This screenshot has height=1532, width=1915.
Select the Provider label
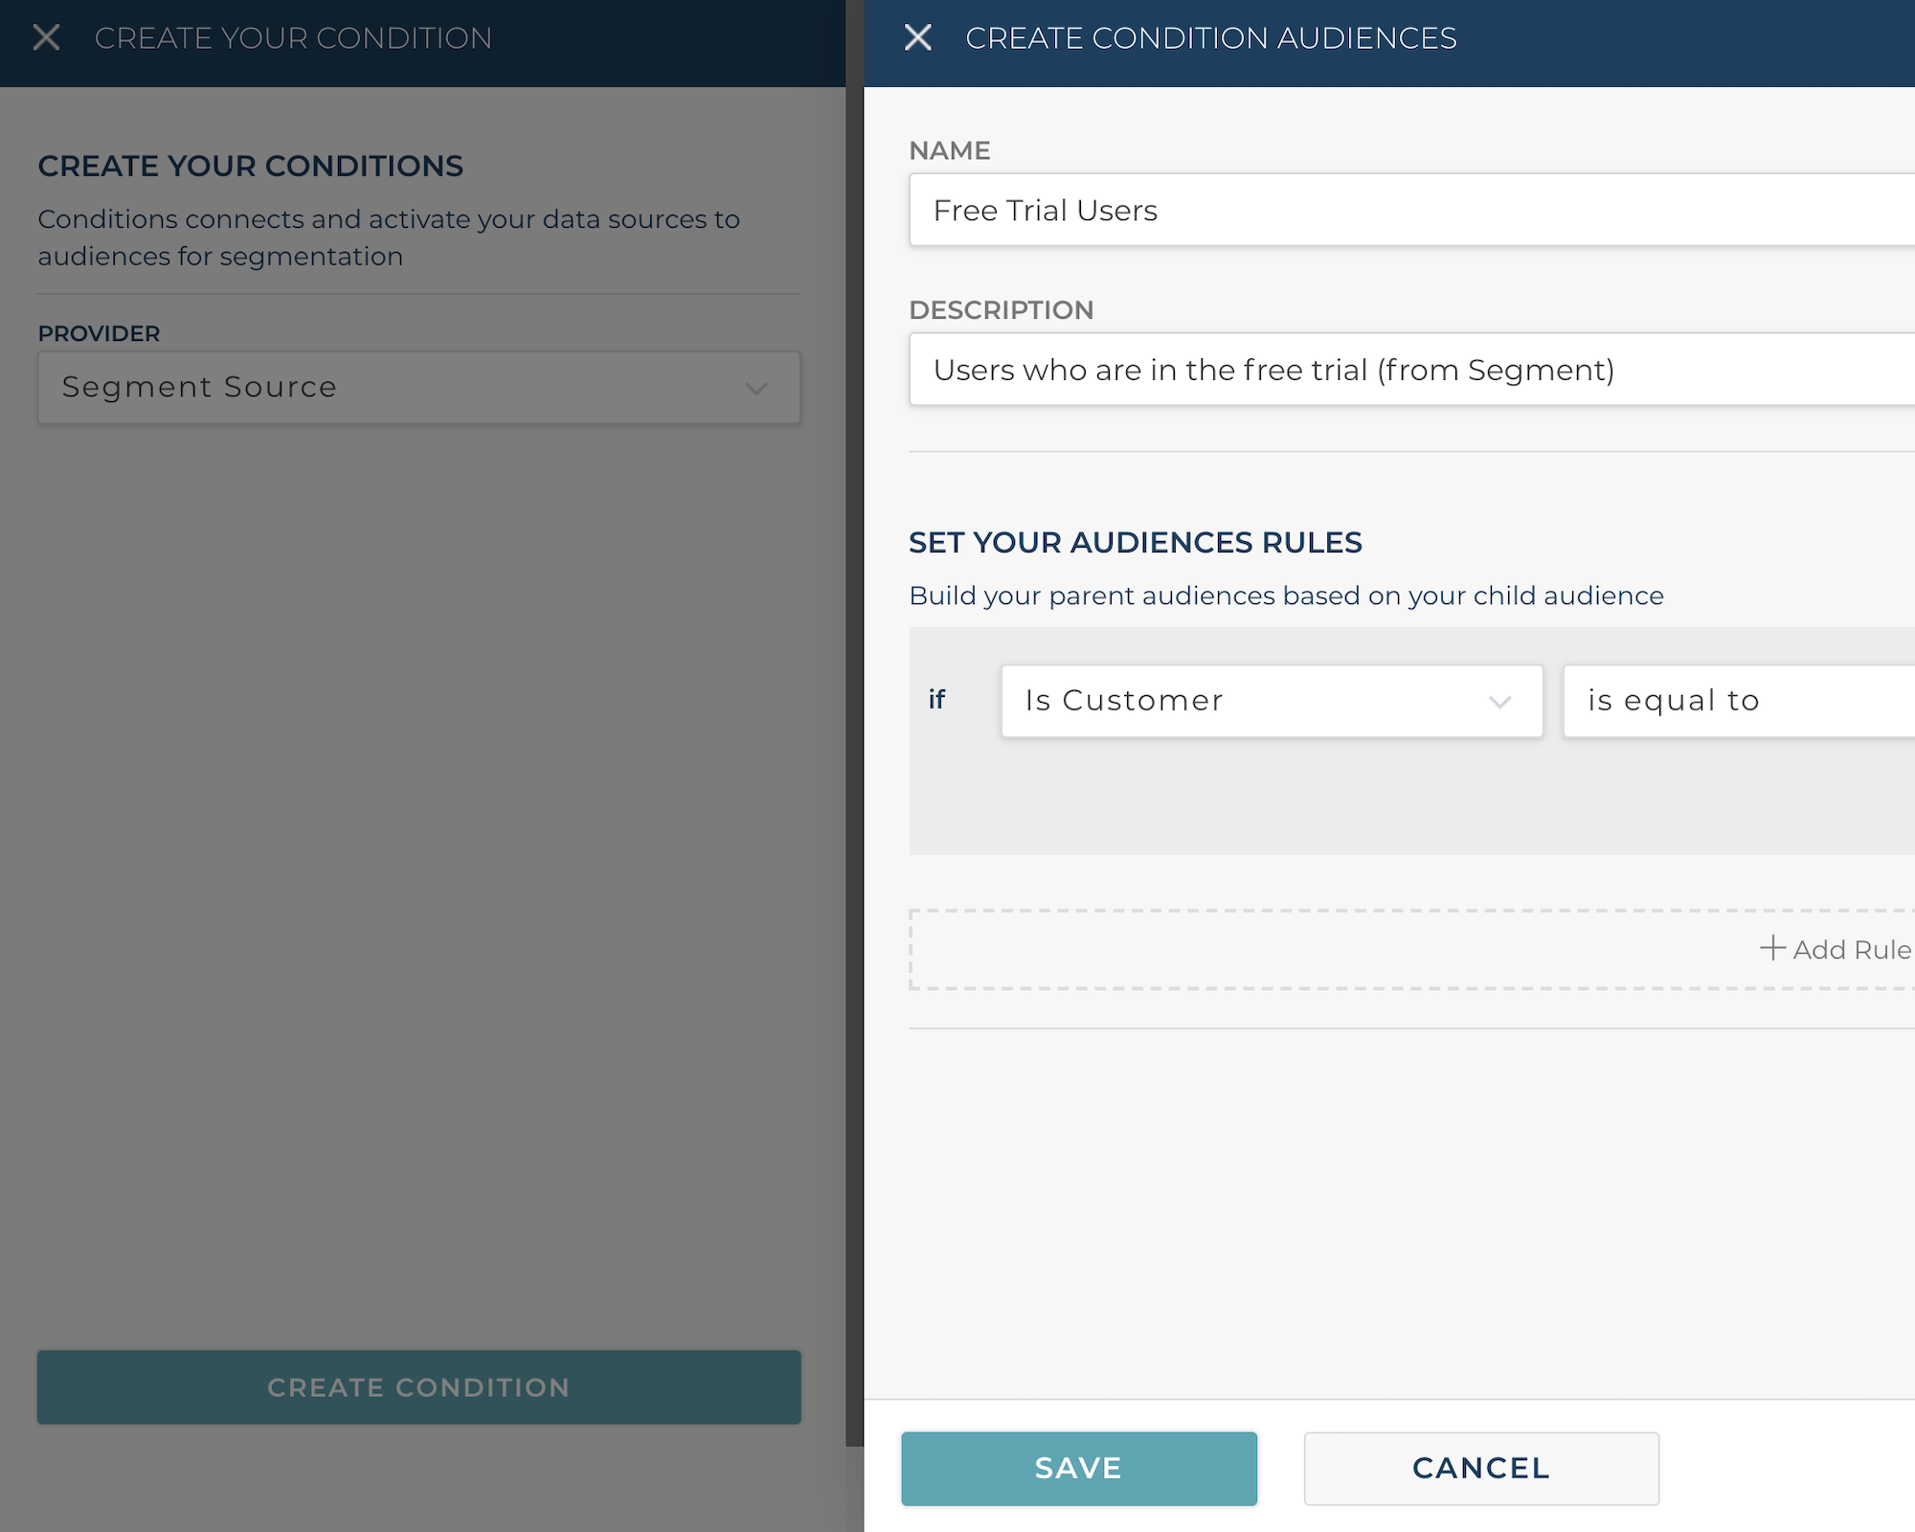[x=100, y=333]
